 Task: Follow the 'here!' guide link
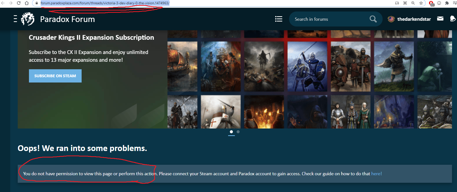coord(376,174)
